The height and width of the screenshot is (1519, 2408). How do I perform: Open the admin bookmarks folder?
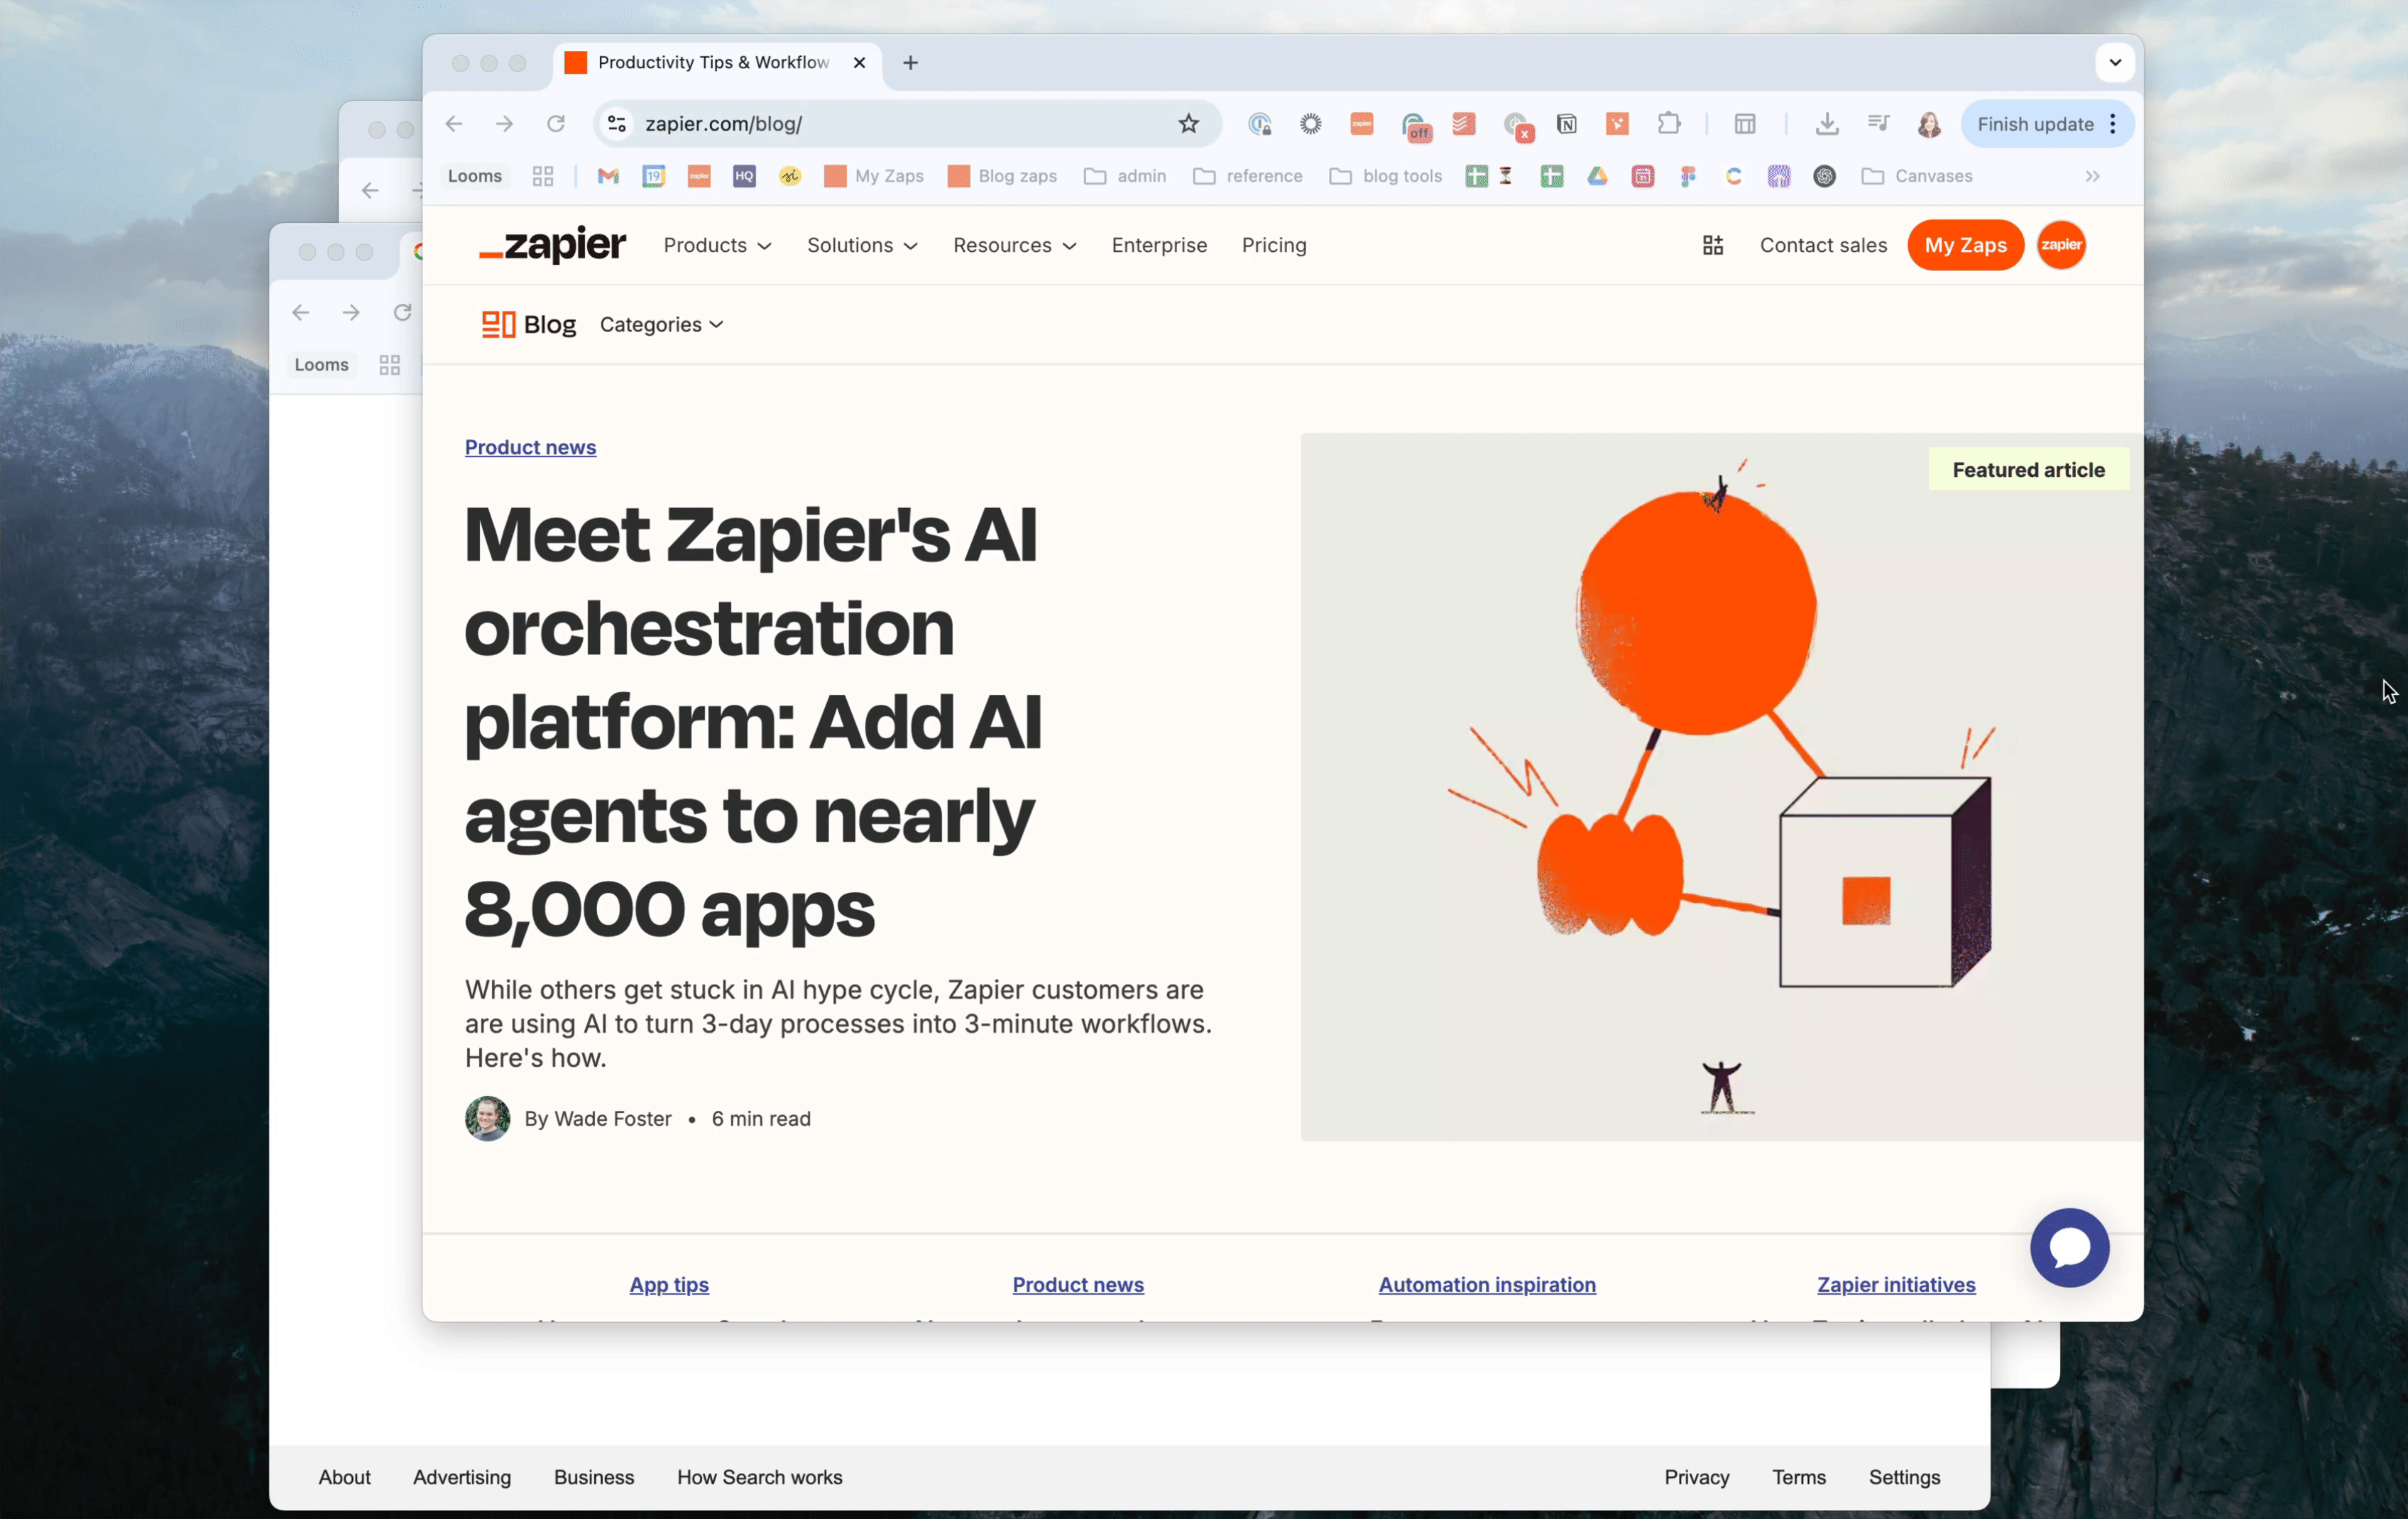(x=1125, y=176)
